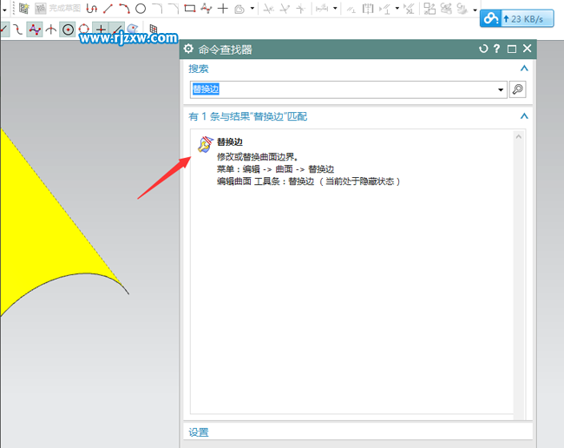Screen dimensions: 564x448
Task: Click the sketch-in-task-environment icon in toolbar
Action: [23, 9]
